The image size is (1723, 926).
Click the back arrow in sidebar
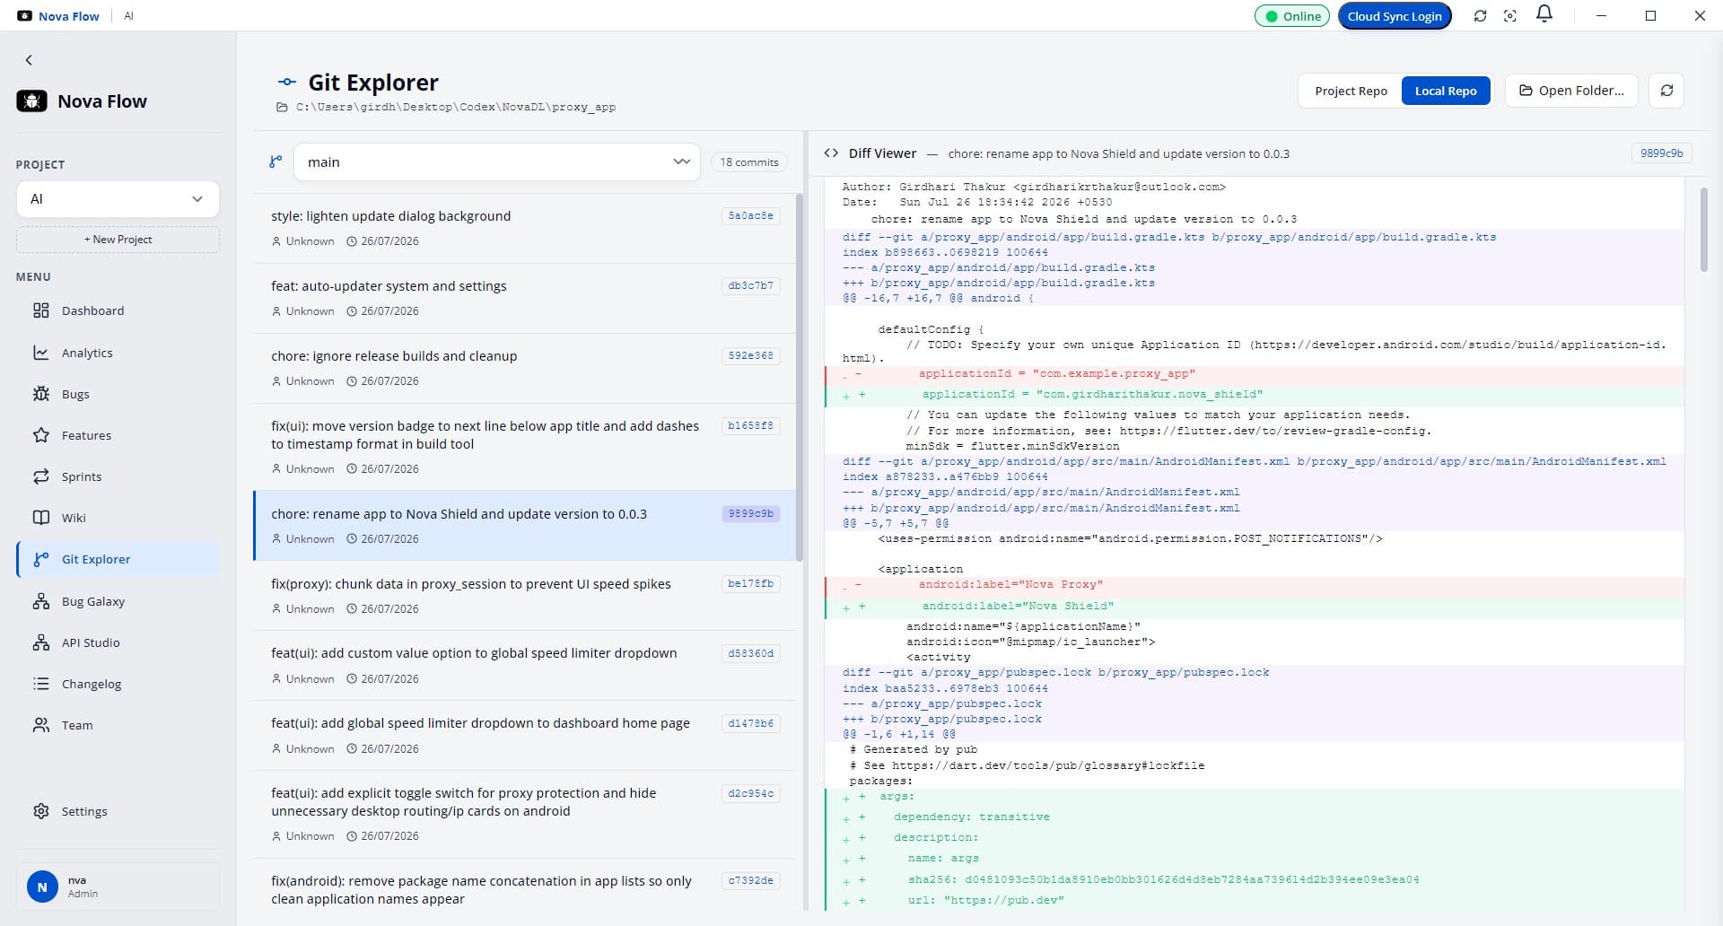(x=29, y=60)
